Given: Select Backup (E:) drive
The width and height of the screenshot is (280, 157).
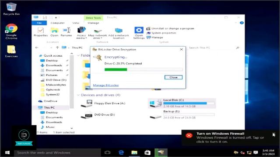Looking at the screenshot, I should 182,114.
